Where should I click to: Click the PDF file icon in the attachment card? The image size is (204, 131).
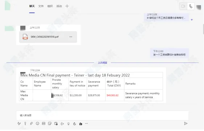(25, 37)
